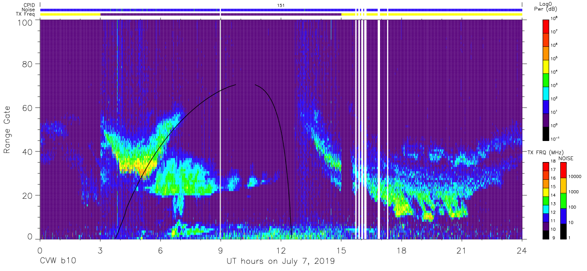The height and width of the screenshot is (271, 587).
Task: Click the Range Gate tick label '40'
Action: click(x=27, y=152)
